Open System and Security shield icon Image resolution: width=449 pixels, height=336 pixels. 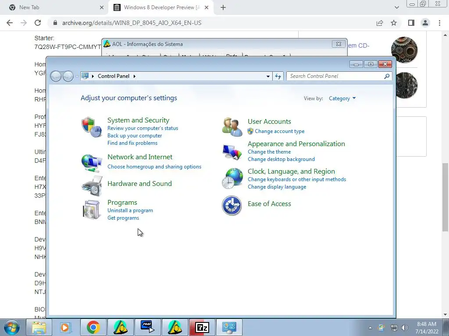click(92, 127)
